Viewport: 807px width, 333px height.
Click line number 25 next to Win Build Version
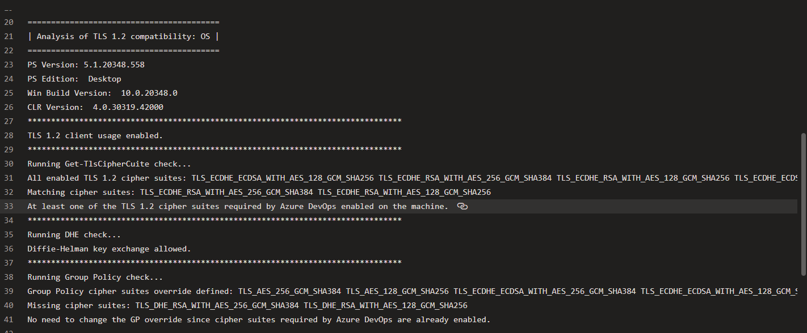[8, 93]
